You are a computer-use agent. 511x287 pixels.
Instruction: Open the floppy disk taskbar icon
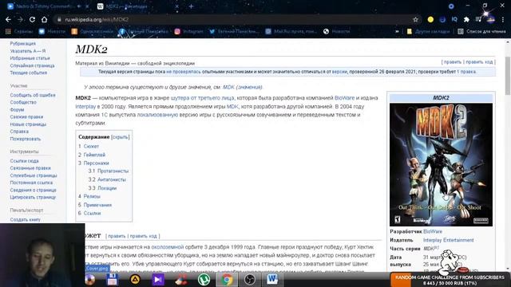pyautogui.click(x=113, y=280)
